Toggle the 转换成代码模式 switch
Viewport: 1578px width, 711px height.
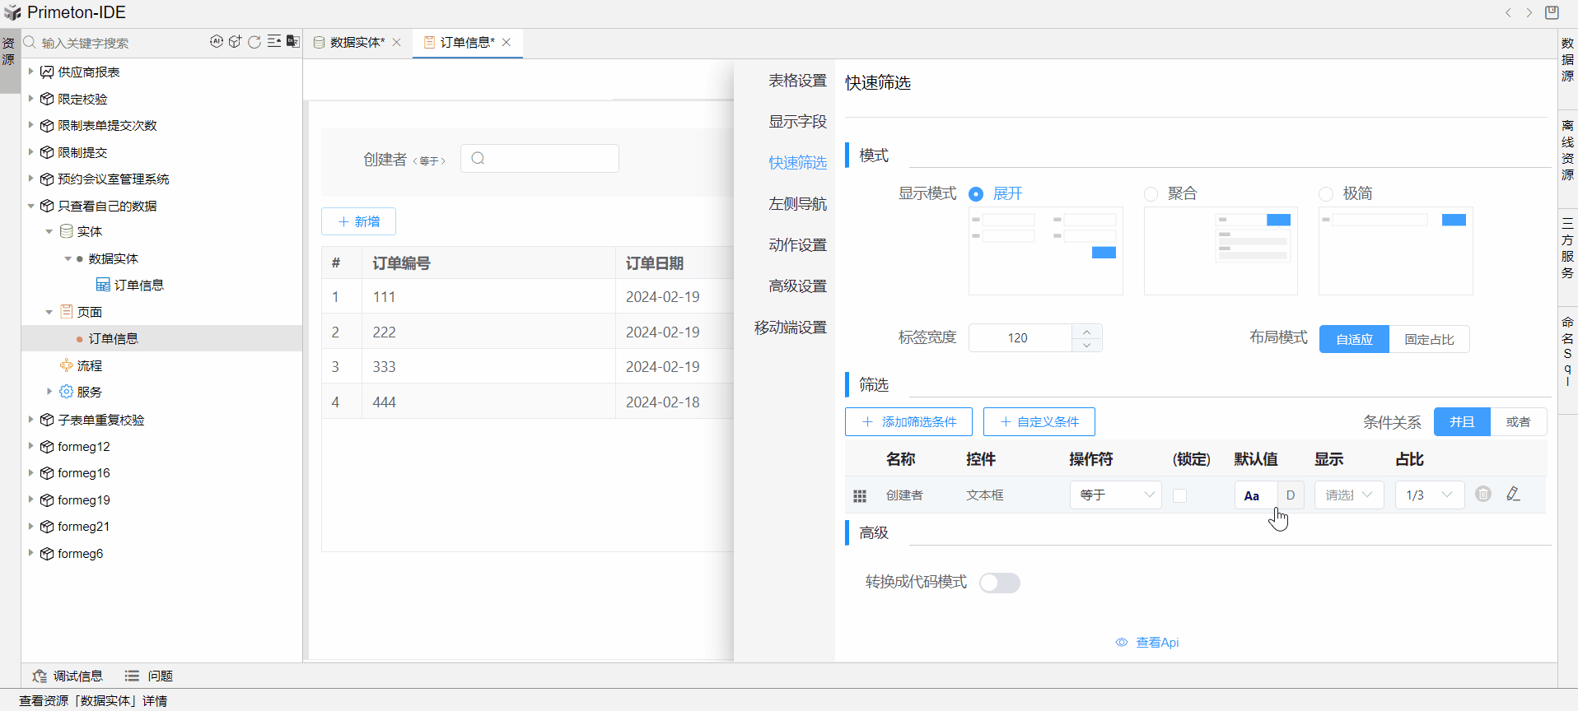pos(1000,583)
